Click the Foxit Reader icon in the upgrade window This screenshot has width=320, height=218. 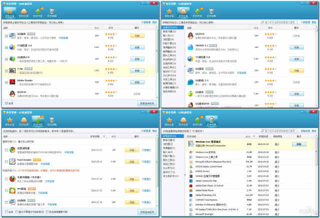tap(12, 161)
